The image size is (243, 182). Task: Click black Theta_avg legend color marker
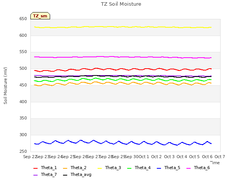coord(65,175)
